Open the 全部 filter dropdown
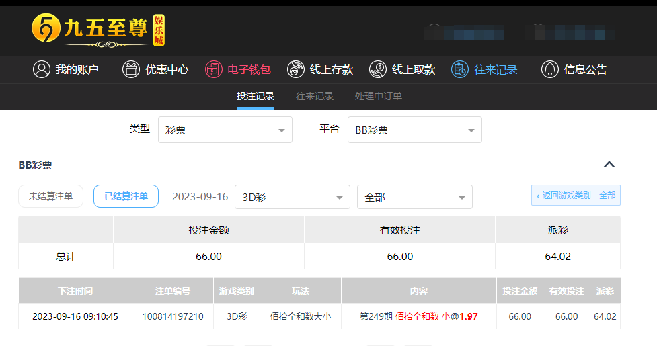 [415, 197]
